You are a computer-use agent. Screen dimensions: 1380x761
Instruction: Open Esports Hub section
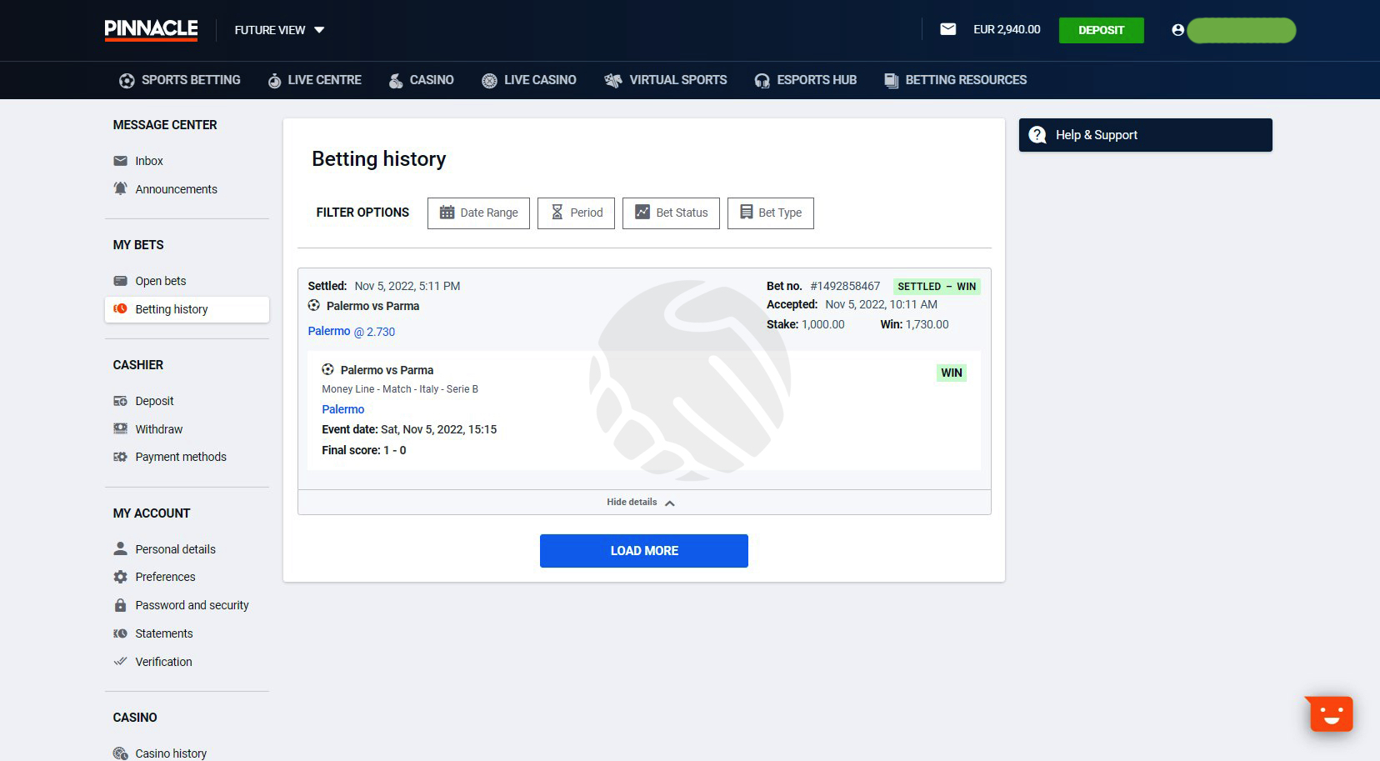[x=805, y=80]
